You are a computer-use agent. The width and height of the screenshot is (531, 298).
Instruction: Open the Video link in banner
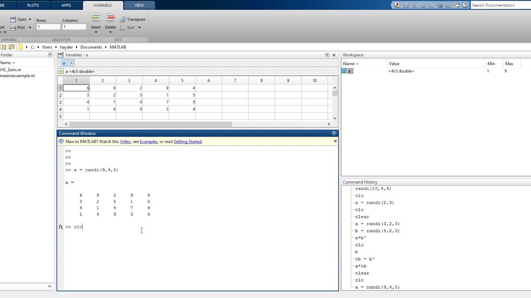pos(125,142)
